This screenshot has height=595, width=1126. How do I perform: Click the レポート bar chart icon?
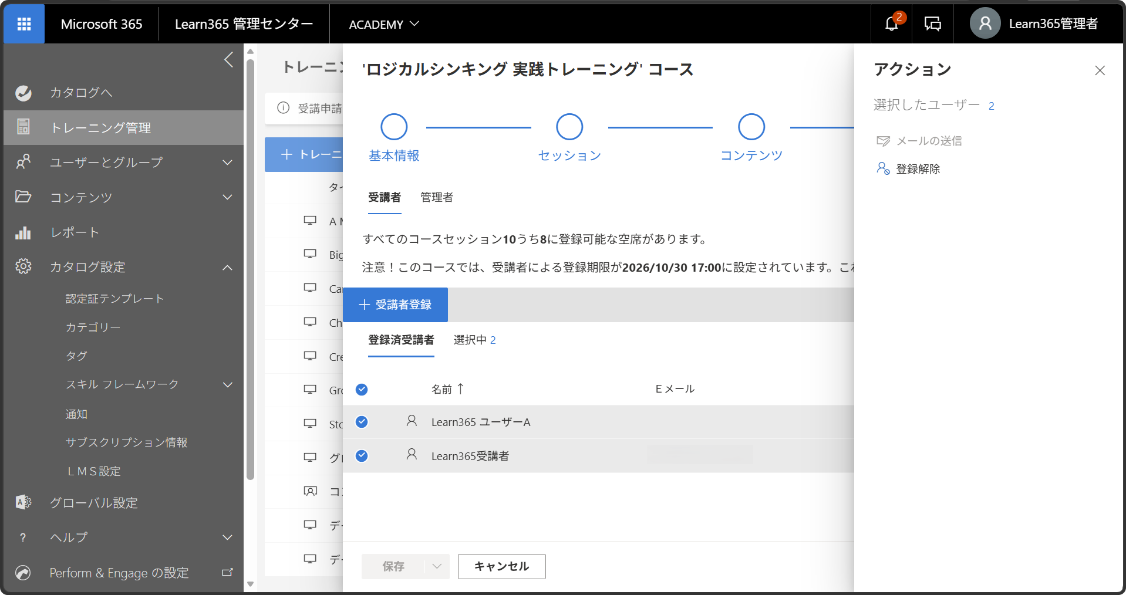(x=23, y=232)
